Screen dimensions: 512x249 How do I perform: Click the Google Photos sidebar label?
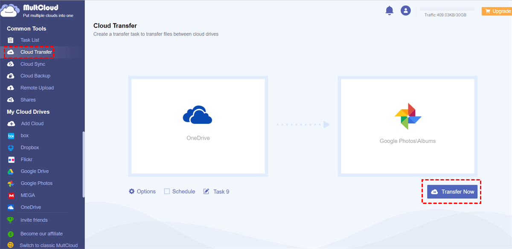tap(37, 183)
